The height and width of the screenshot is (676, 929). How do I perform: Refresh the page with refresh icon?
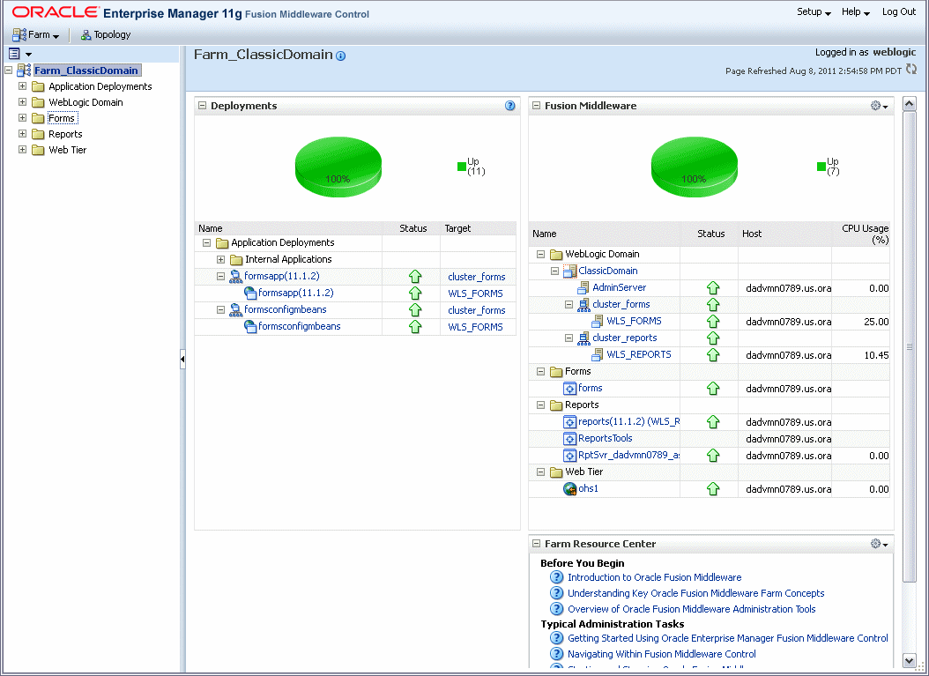(911, 70)
